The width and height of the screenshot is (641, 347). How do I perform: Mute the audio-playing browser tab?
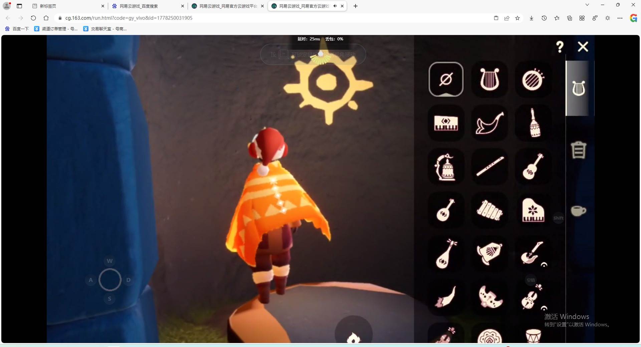coord(335,6)
